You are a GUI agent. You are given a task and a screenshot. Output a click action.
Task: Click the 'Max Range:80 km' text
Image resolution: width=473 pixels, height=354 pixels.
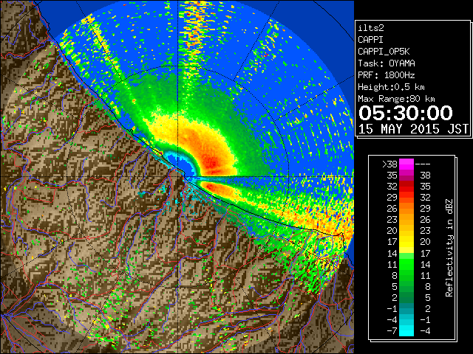(396, 99)
